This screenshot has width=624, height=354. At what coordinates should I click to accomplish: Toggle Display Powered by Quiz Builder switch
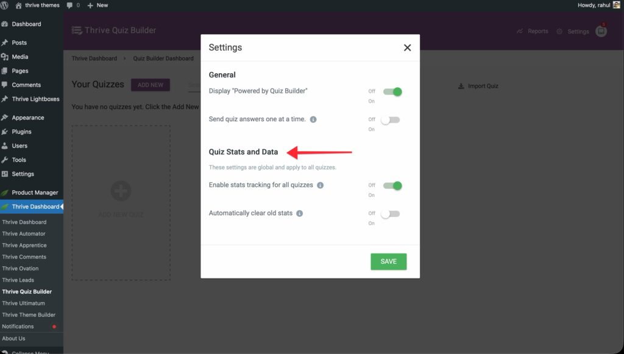point(392,92)
